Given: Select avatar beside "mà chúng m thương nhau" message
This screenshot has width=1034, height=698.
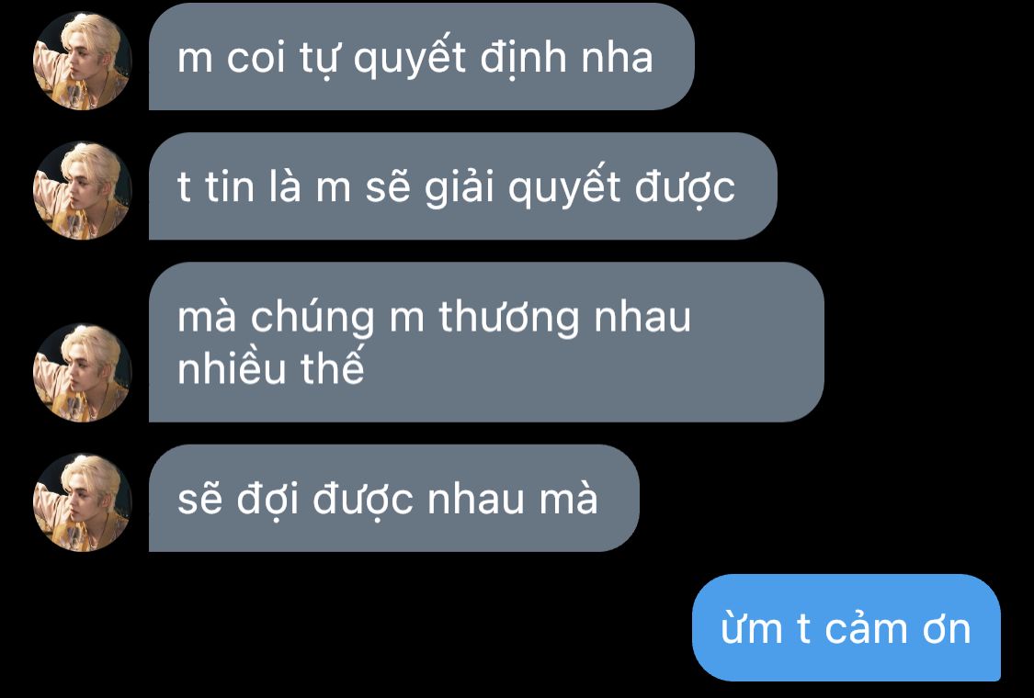Looking at the screenshot, I should click(83, 372).
